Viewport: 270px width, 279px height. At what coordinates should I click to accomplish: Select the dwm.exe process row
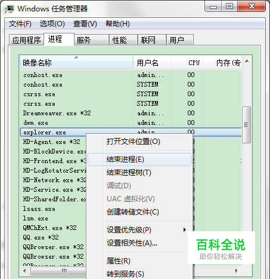131,123
